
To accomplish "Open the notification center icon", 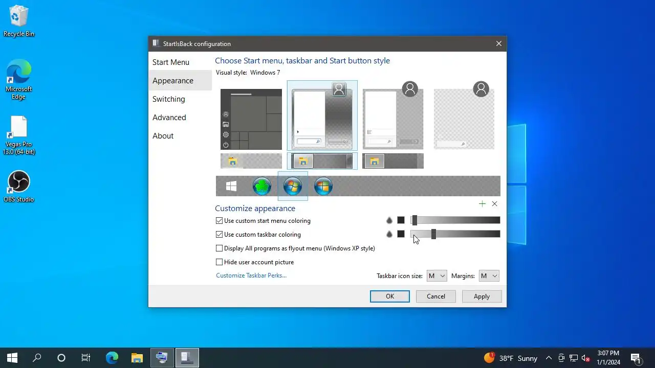I will tap(636, 358).
